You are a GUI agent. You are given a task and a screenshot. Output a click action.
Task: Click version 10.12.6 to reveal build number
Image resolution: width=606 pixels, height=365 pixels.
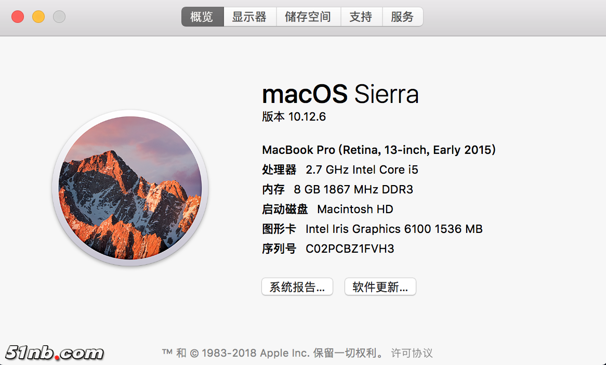pyautogui.click(x=307, y=117)
